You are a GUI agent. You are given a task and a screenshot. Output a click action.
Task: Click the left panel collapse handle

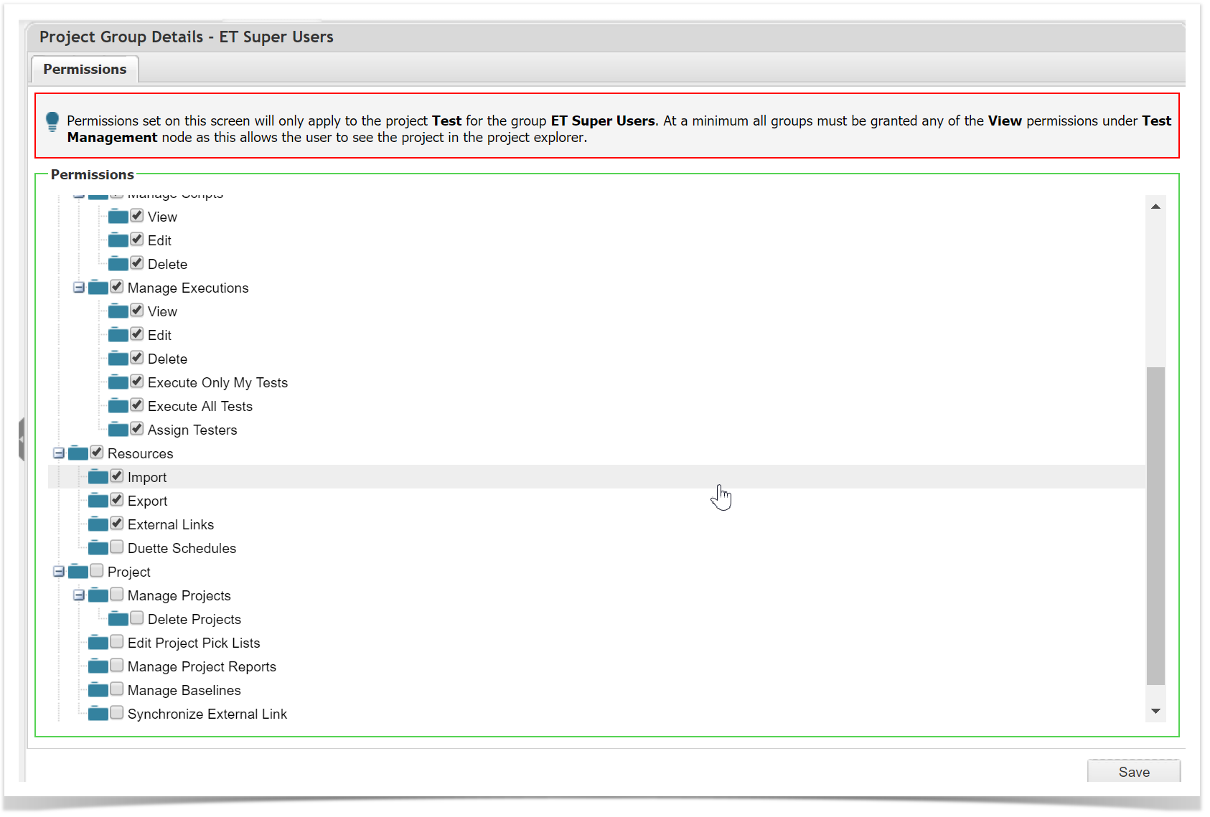click(22, 439)
